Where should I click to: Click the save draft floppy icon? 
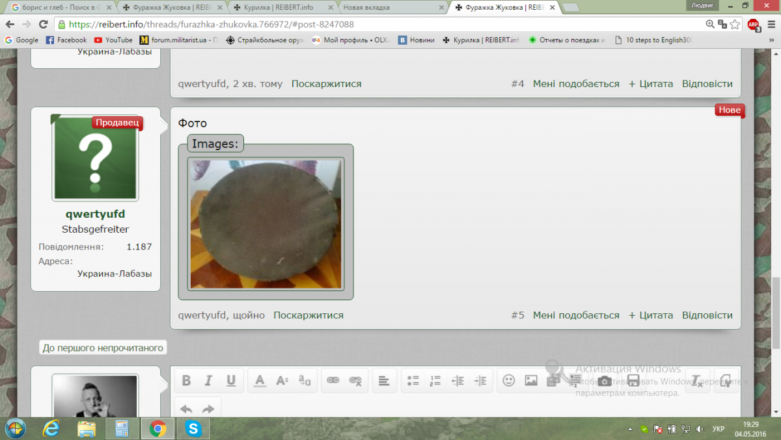(x=633, y=381)
